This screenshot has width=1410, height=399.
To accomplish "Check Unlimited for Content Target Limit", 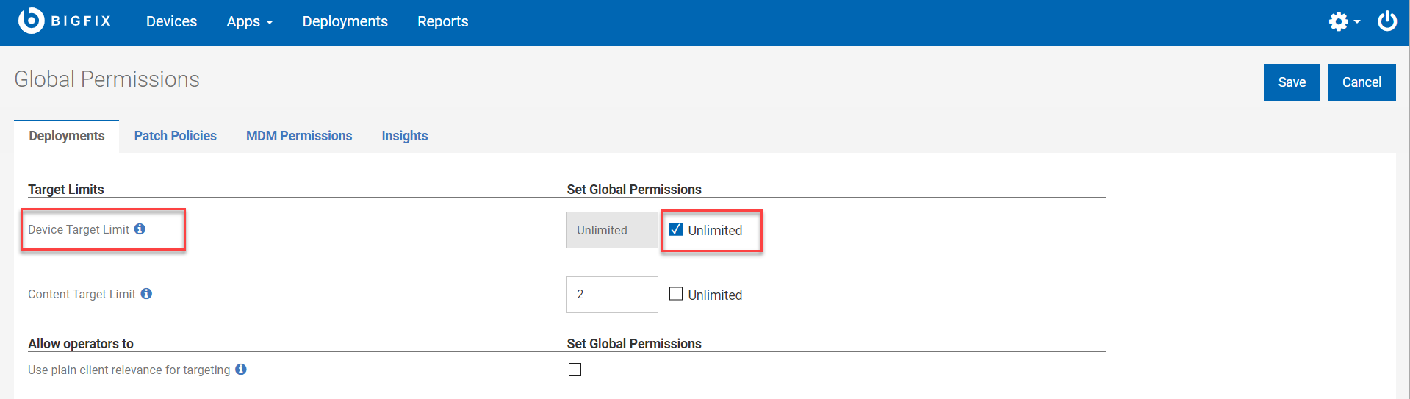I will [x=676, y=294].
